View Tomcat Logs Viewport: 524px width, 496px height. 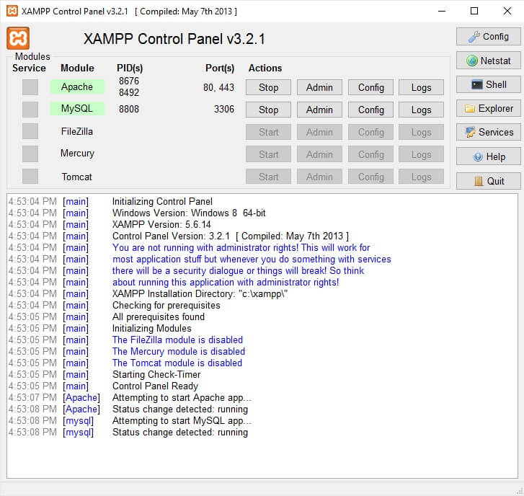(421, 177)
